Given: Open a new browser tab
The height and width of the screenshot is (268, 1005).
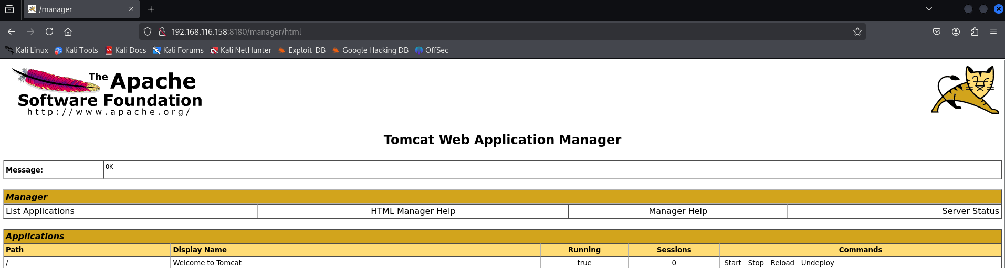Looking at the screenshot, I should click(x=151, y=9).
